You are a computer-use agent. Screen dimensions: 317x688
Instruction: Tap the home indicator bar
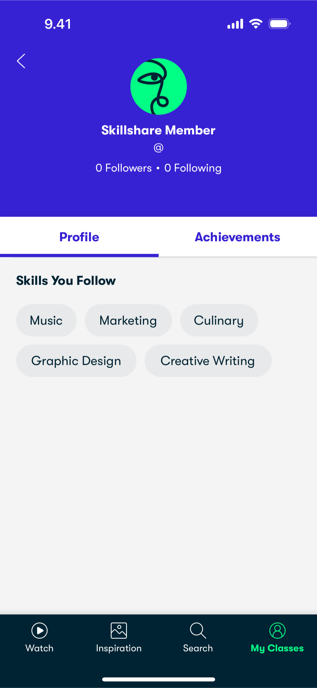click(x=159, y=679)
